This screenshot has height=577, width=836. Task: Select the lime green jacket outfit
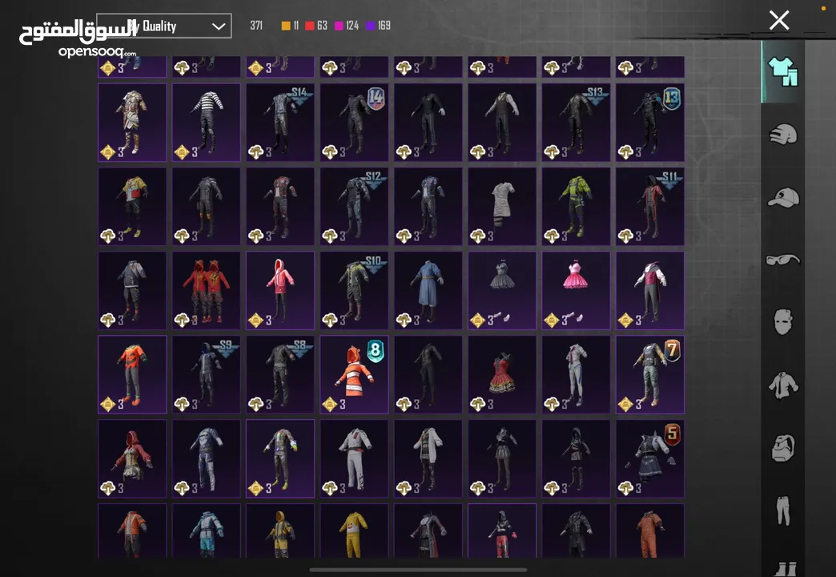pos(577,207)
